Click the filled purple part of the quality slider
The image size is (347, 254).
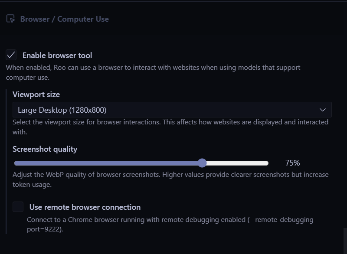coord(108,163)
